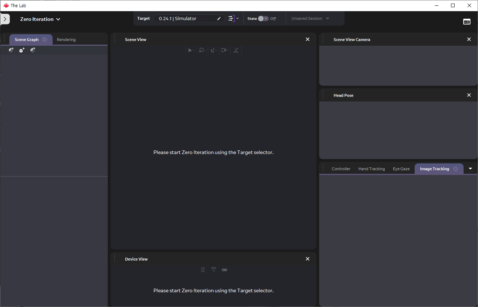This screenshot has height=307, width=478.
Task: Click the left/right camera icon in Device View
Action: tap(203, 270)
